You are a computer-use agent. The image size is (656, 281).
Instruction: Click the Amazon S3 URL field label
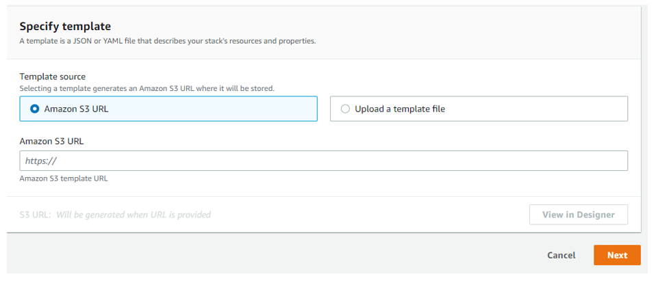tap(51, 141)
